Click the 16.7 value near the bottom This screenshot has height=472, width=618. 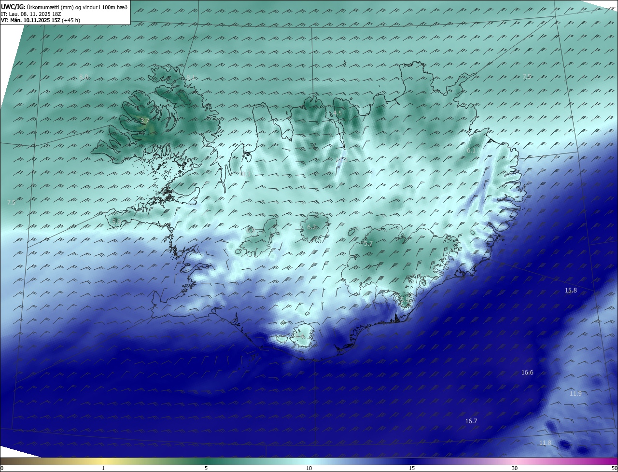point(471,421)
